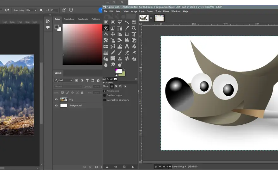278x170 pixels.
Task: Select GIMP's Cage Transform tool
Action: 113,47
